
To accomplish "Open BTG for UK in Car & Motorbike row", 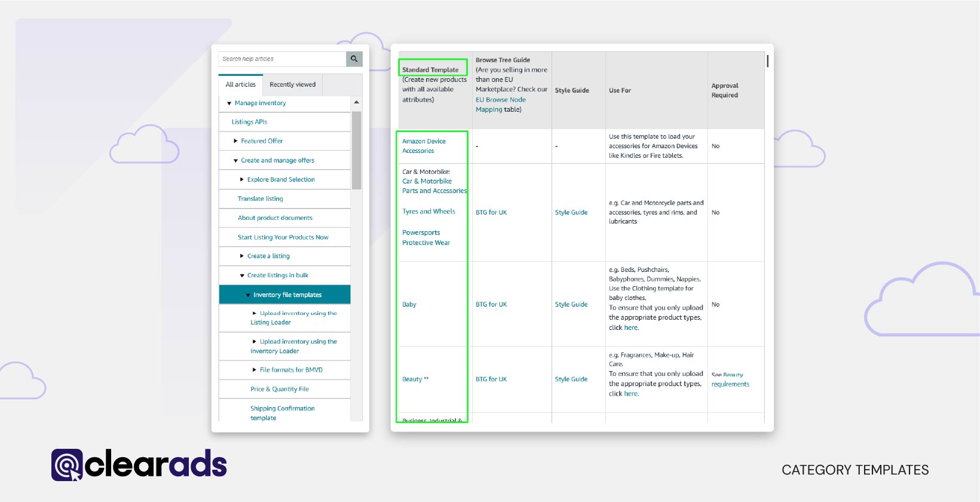I will [491, 212].
